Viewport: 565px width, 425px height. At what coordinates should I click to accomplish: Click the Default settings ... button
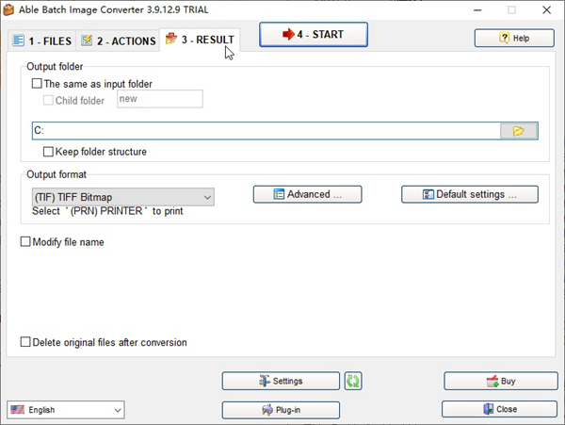tap(469, 194)
